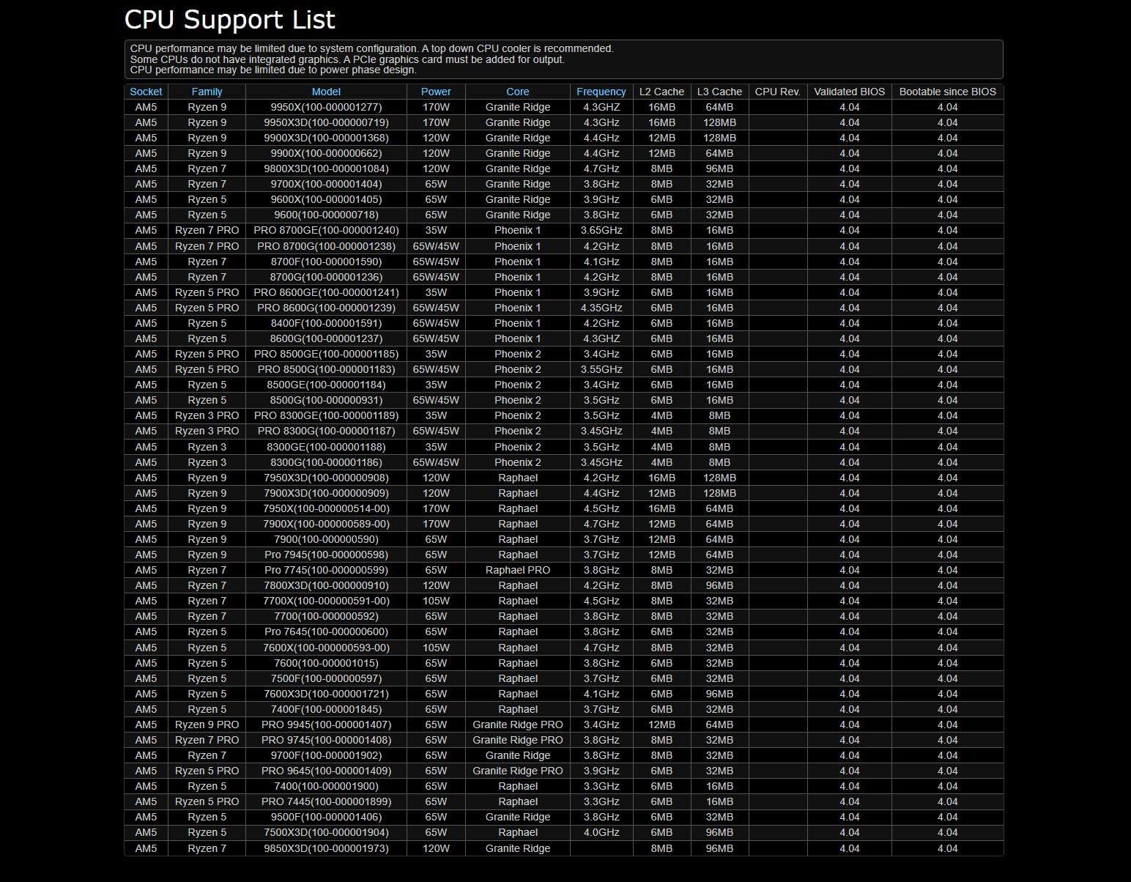Click the CPU Rev. column header
Image resolution: width=1131 pixels, height=882 pixels.
[777, 92]
